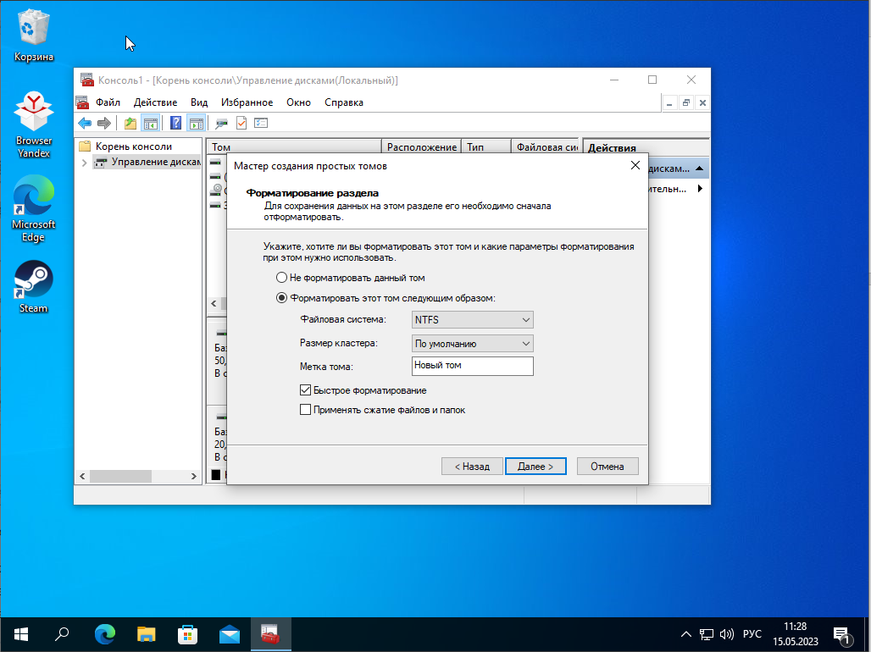The width and height of the screenshot is (871, 652).
Task: Click the checklist Settings toolbar icon
Action: [x=261, y=124]
